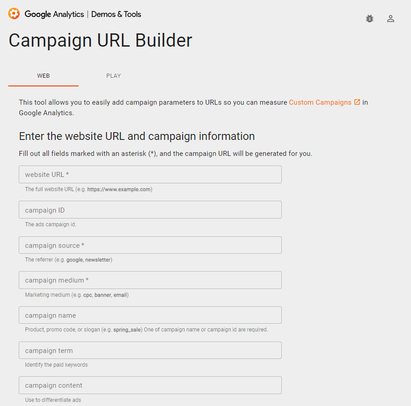
Task: Click the Google Analytics orange logo icon
Action: click(x=14, y=14)
